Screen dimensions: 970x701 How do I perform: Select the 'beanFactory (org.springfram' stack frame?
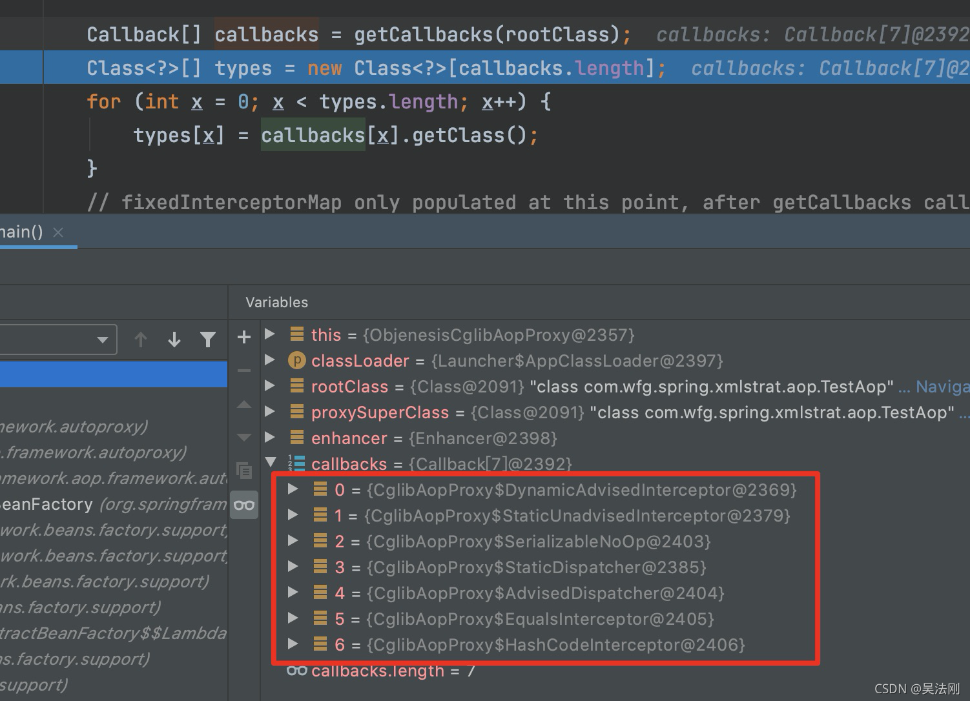pyautogui.click(x=114, y=503)
